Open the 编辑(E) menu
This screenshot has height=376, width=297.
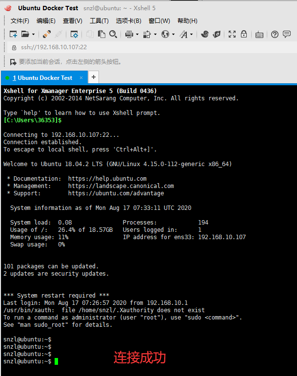tap(46, 21)
